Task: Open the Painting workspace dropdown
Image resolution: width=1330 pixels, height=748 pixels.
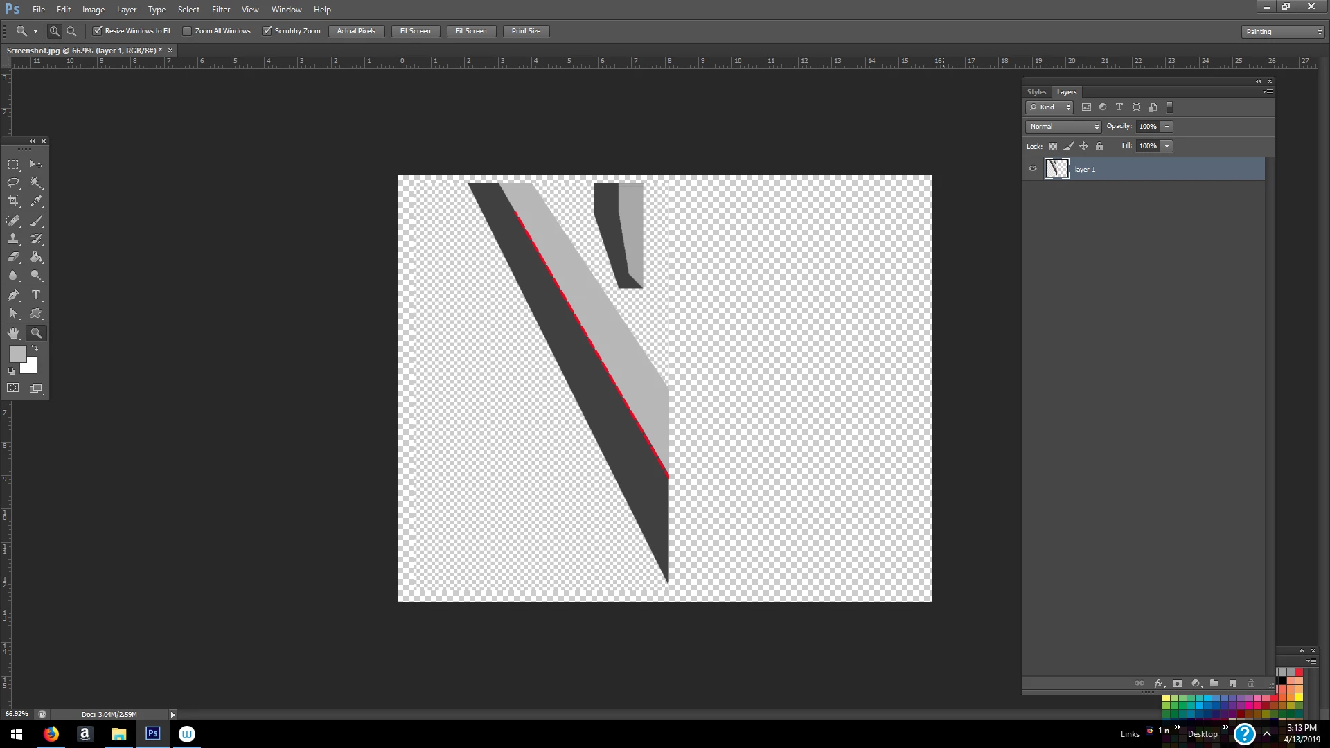Action: 1283,32
